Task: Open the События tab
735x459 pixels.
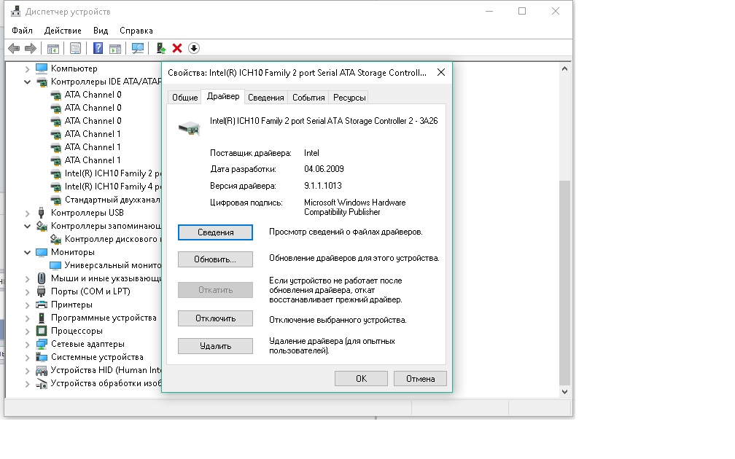Action: coord(308,98)
